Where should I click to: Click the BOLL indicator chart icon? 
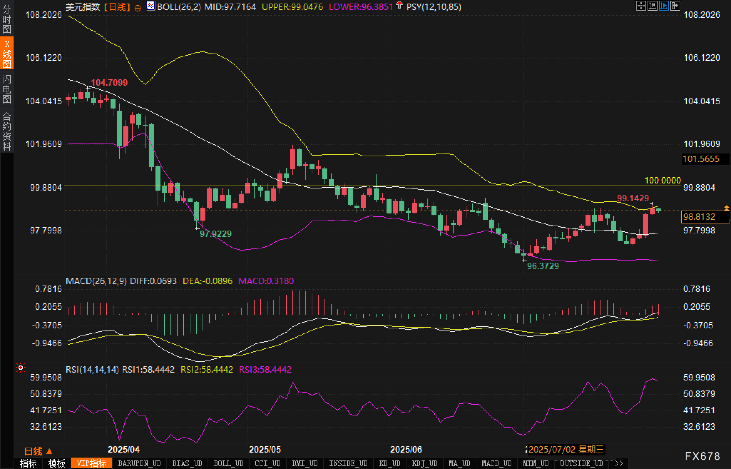tap(151, 6)
